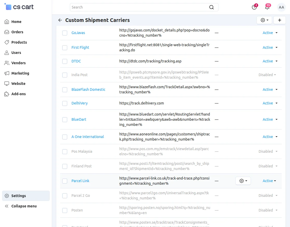Focus the Search input field
290x227 pixels.
pos(144,7)
